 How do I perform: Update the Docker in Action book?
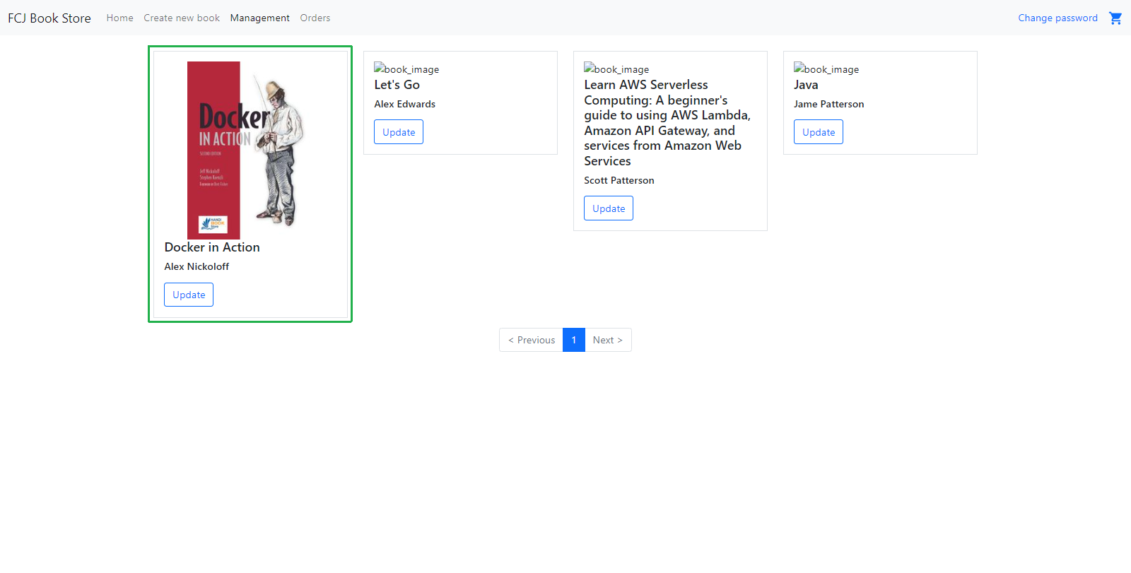(189, 295)
